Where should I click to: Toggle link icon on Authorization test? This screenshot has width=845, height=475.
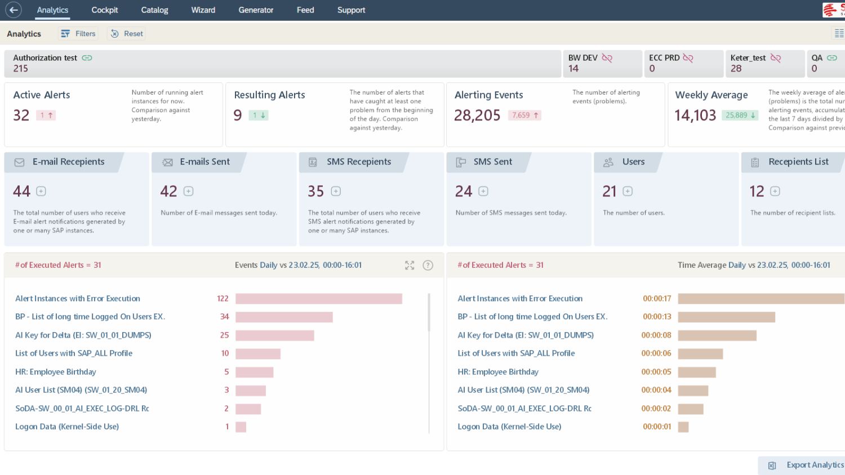[x=87, y=58]
